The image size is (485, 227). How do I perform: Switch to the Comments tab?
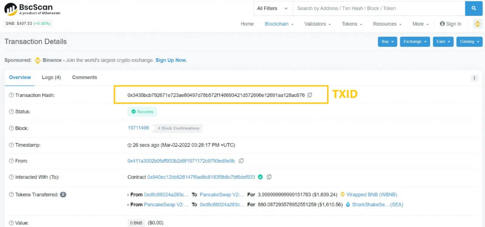click(85, 77)
